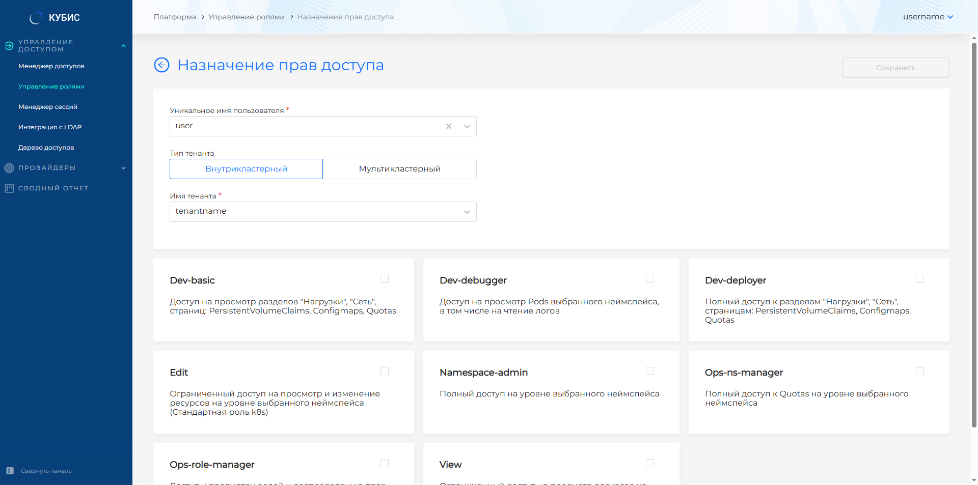978x485 pixels.
Task: Follow the Управление ролями breadcrumb link
Action: tap(246, 17)
